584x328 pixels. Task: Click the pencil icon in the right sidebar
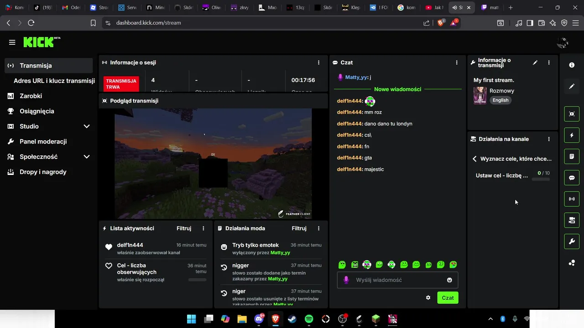point(572,86)
